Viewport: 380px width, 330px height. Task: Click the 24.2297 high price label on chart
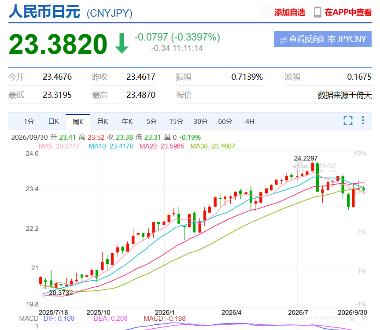pos(306,158)
